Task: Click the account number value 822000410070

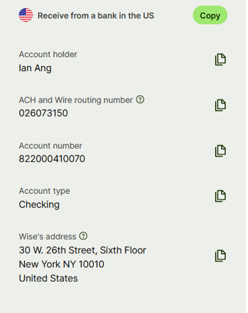Action: point(52,159)
